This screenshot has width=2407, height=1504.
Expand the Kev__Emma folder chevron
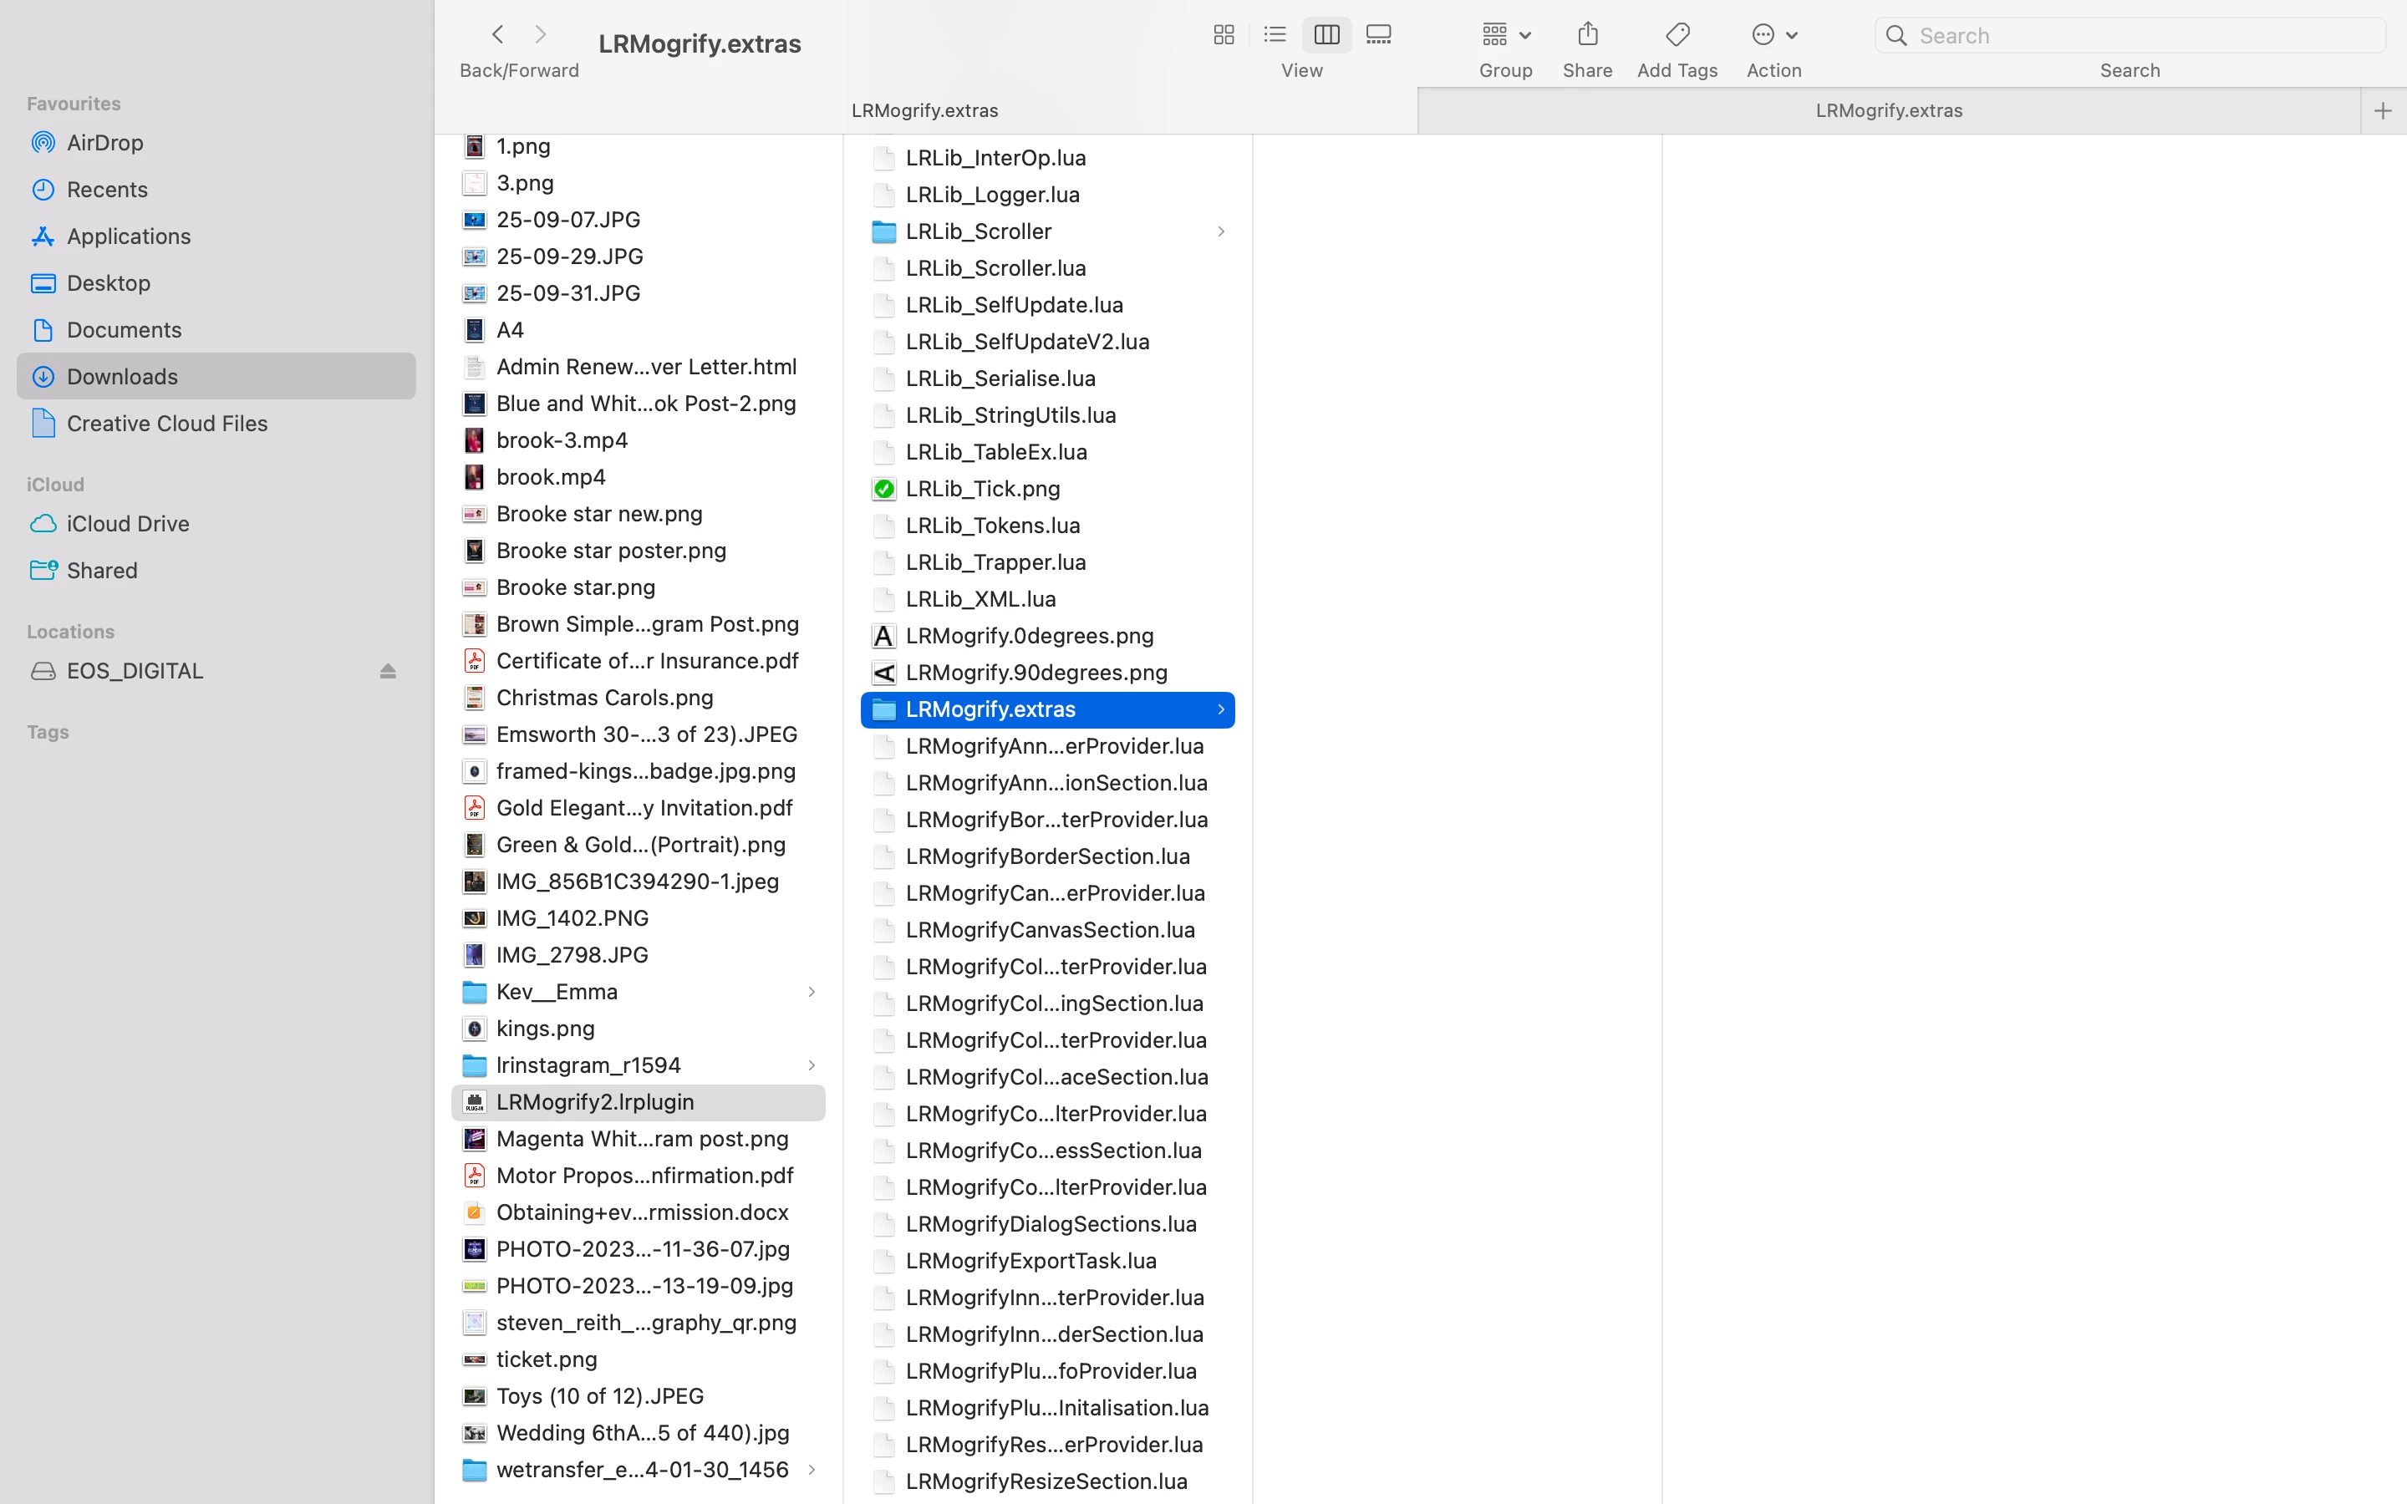point(812,992)
